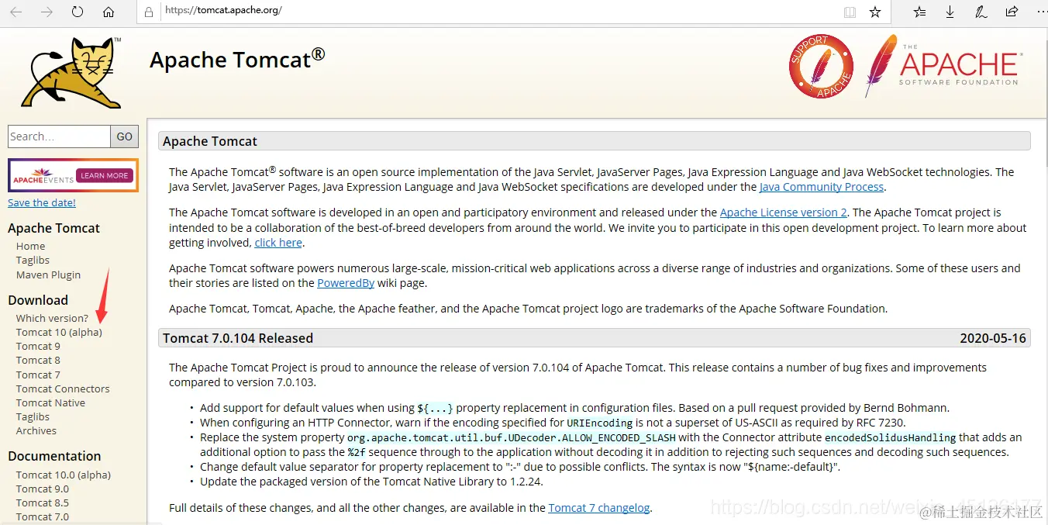Click the browser forward arrow

pos(47,12)
